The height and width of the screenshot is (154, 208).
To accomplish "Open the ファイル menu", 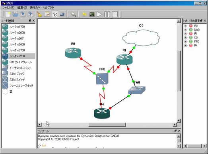I will (8, 8).
